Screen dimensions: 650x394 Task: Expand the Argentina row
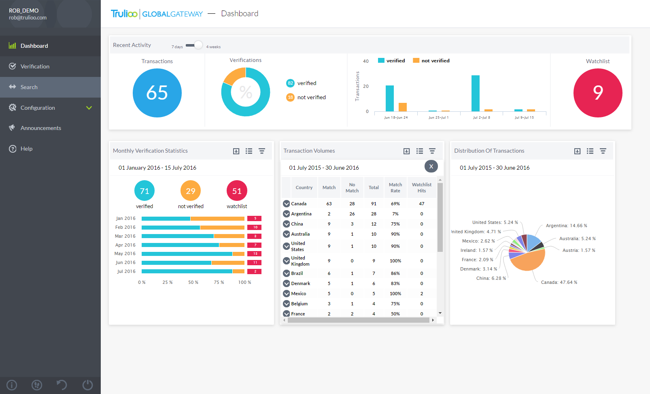tap(287, 214)
